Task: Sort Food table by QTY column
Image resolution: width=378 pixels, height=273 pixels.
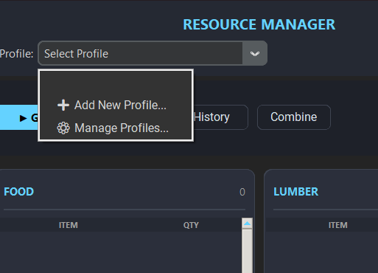Action: tap(191, 225)
